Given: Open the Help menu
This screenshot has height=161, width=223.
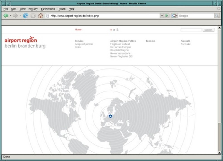Looking at the screenshot, I should [x=71, y=9].
